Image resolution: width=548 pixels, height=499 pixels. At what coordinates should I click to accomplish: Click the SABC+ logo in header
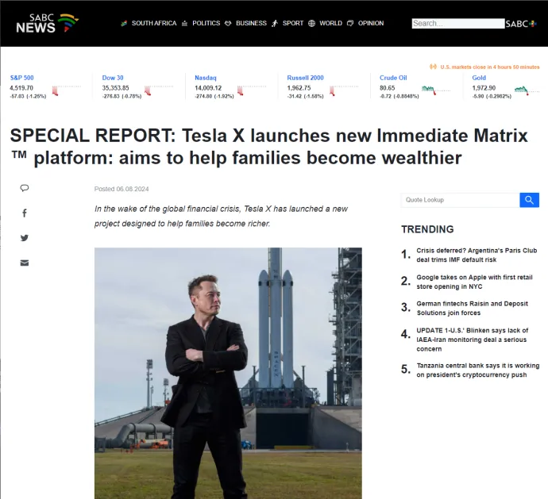521,24
